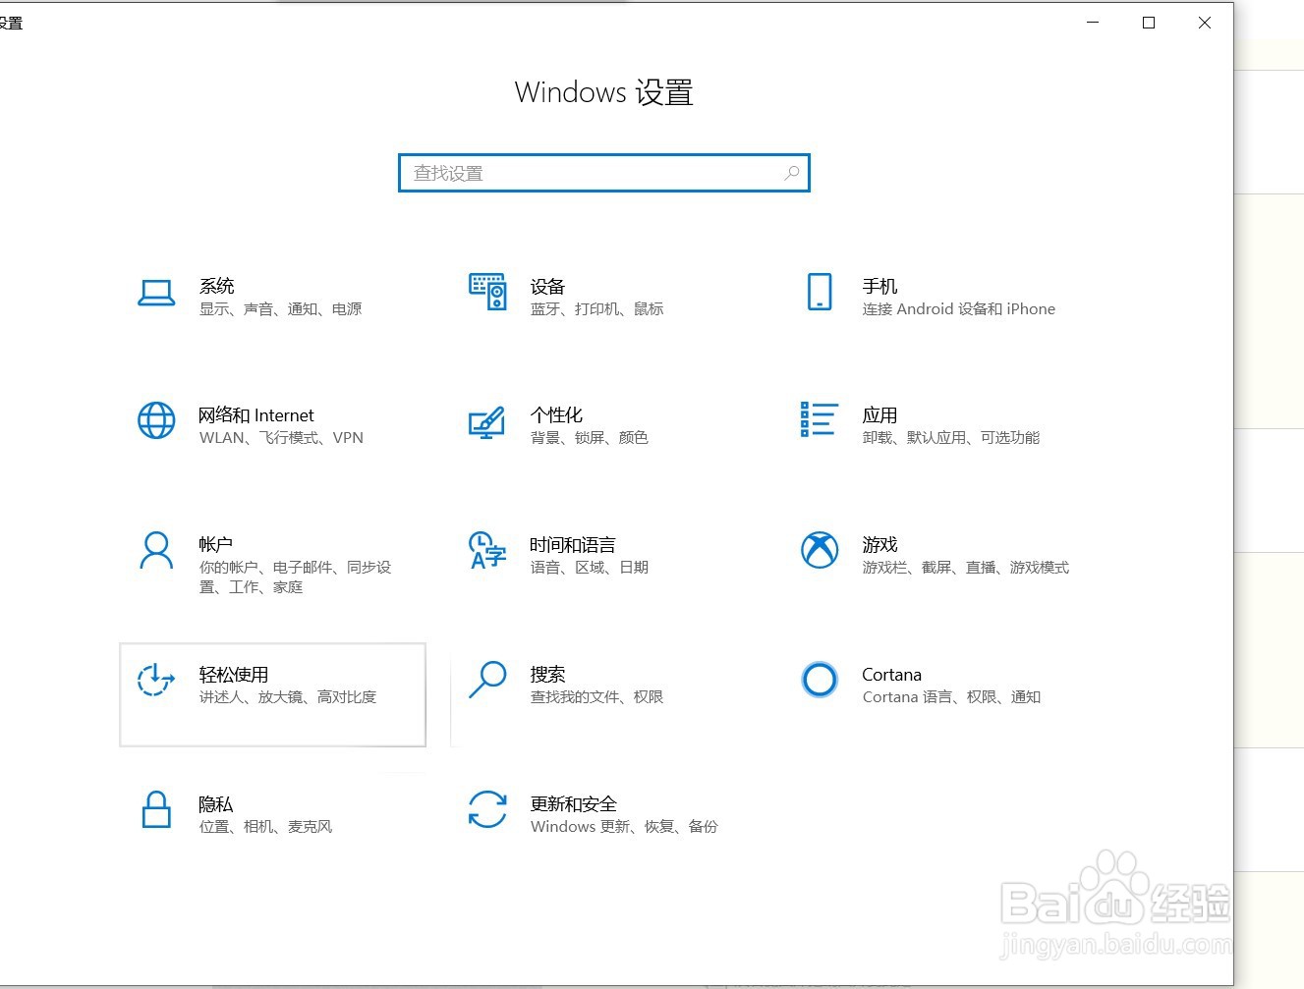Select text 显示、声音、通知、电源
Image resolution: width=1304 pixels, height=989 pixels.
click(281, 309)
